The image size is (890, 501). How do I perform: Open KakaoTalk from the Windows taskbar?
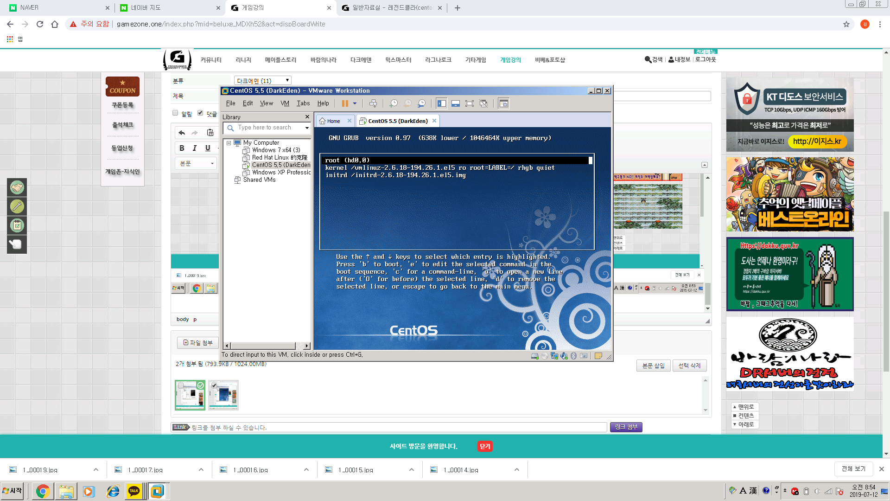click(134, 491)
